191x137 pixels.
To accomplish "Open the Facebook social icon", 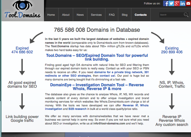I will tap(166, 3).
